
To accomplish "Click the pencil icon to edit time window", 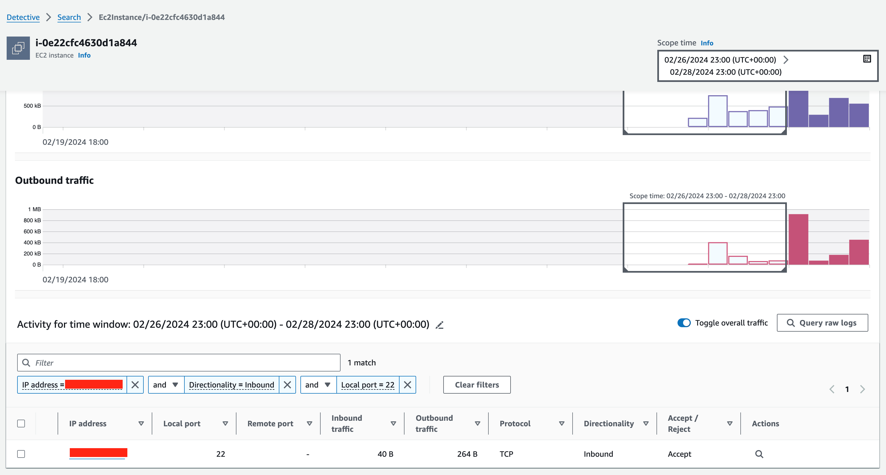I will click(x=440, y=325).
